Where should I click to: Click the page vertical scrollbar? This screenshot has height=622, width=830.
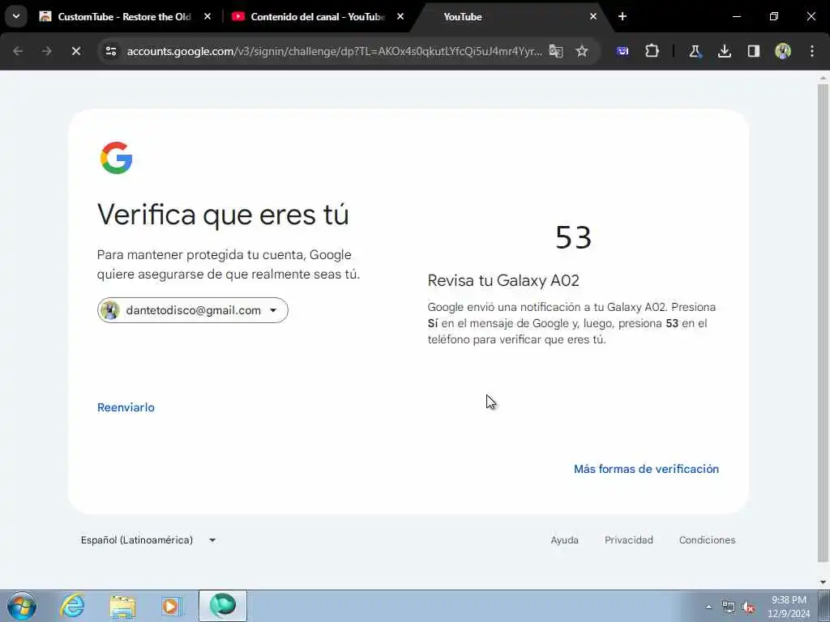(823, 322)
